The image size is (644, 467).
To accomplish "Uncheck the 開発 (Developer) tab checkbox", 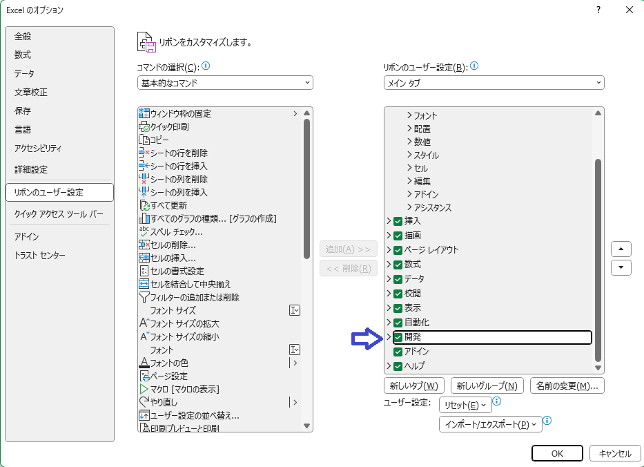I will click(x=398, y=337).
